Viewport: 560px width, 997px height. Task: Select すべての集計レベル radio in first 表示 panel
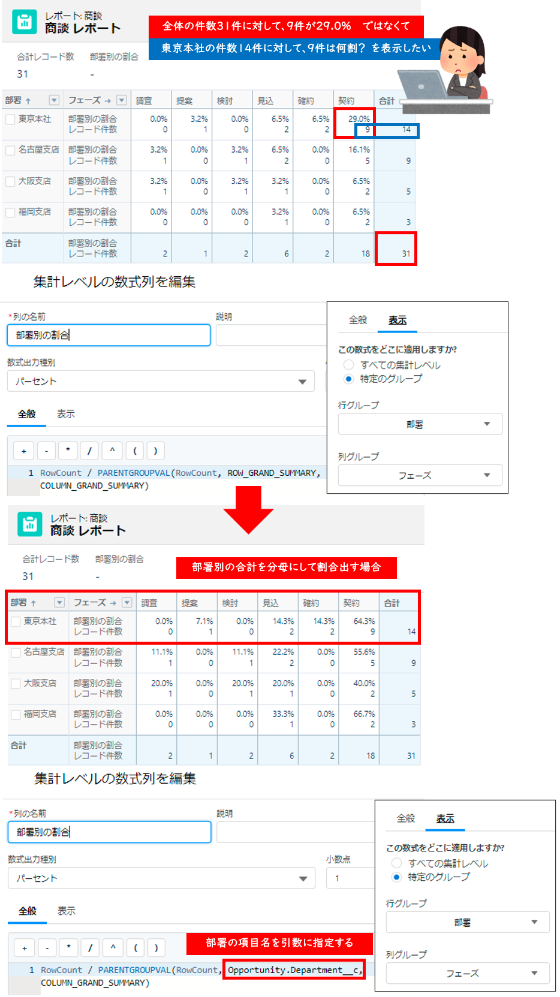tap(348, 364)
